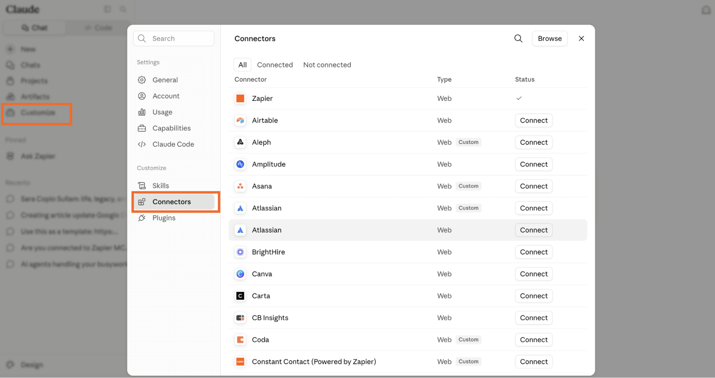
Task: Select Connectors in the Customize list
Action: point(174,202)
